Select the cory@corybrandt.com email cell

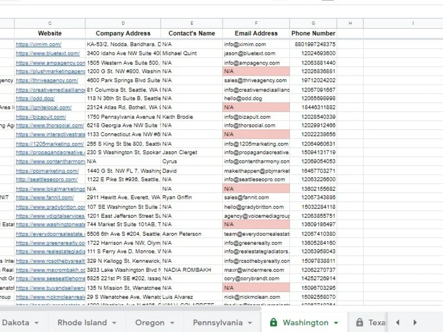pos(256,278)
